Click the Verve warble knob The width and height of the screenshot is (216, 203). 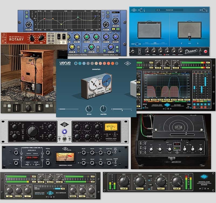pyautogui.click(x=103, y=109)
